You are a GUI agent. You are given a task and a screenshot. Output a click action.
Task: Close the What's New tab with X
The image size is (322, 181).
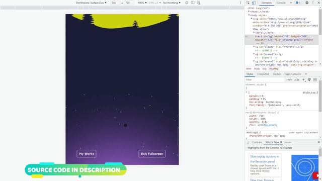coord(281,142)
